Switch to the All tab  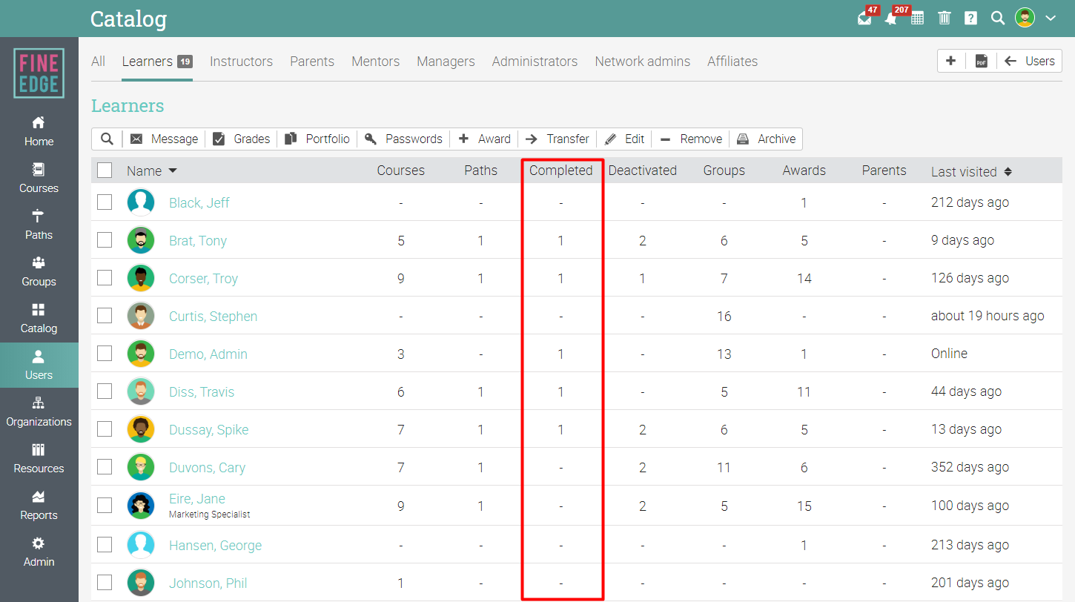tap(99, 62)
